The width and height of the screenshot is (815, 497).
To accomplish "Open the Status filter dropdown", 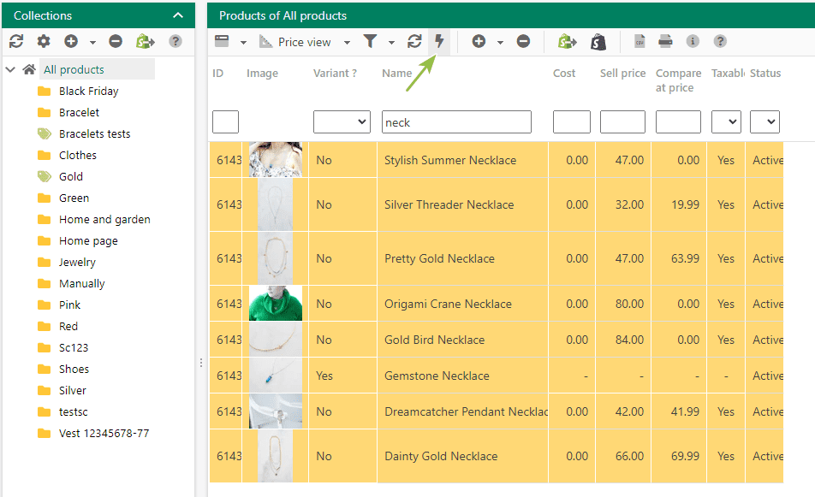I will coord(764,122).
